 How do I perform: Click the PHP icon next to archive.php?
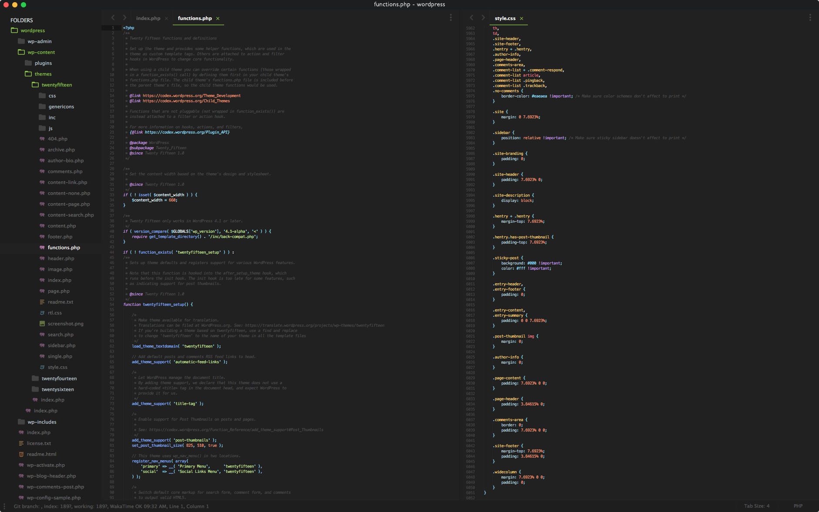pyautogui.click(x=42, y=150)
